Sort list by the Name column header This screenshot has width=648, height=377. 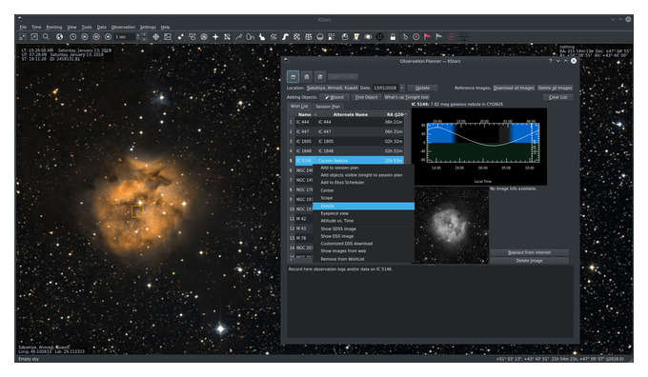[305, 114]
